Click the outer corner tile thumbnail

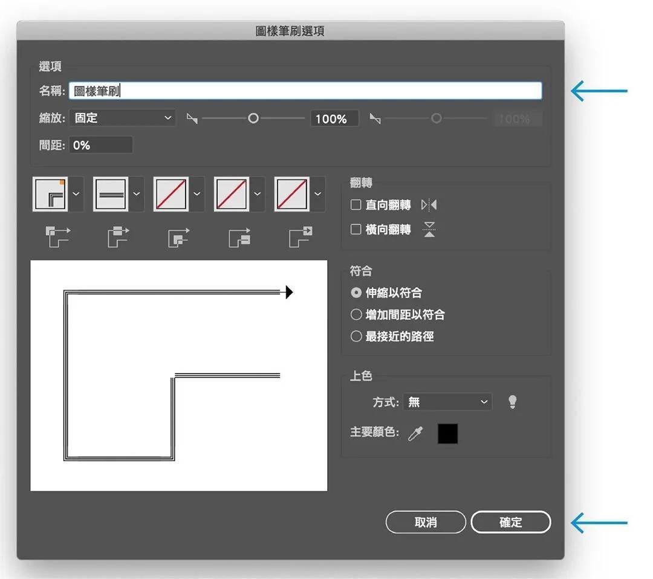pos(50,194)
